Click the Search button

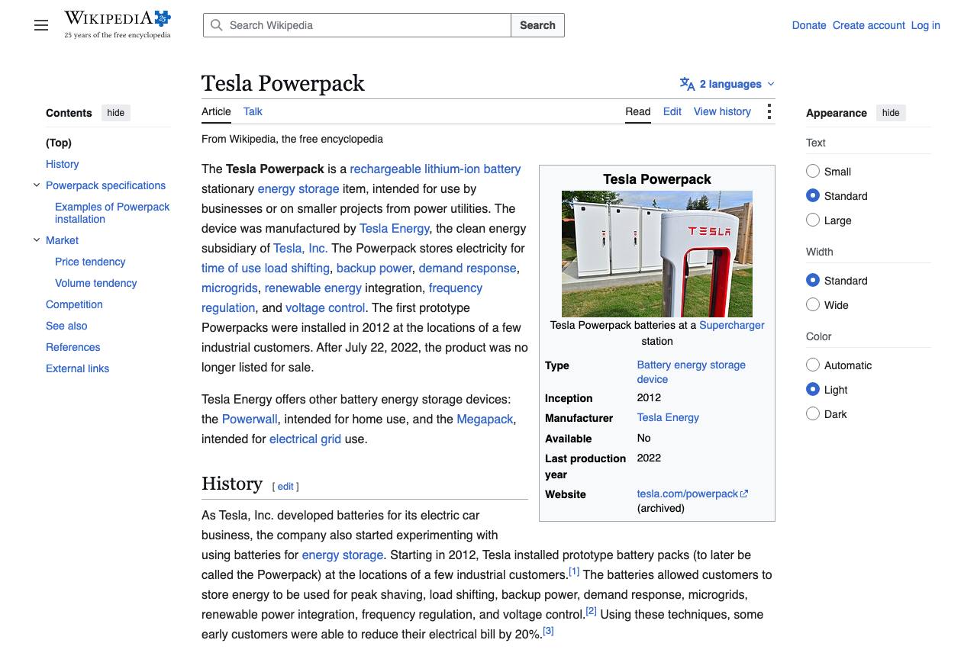point(537,25)
